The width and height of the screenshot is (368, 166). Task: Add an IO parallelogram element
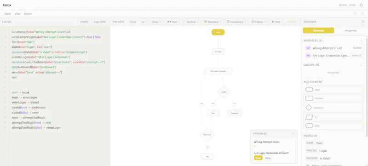tap(333, 117)
